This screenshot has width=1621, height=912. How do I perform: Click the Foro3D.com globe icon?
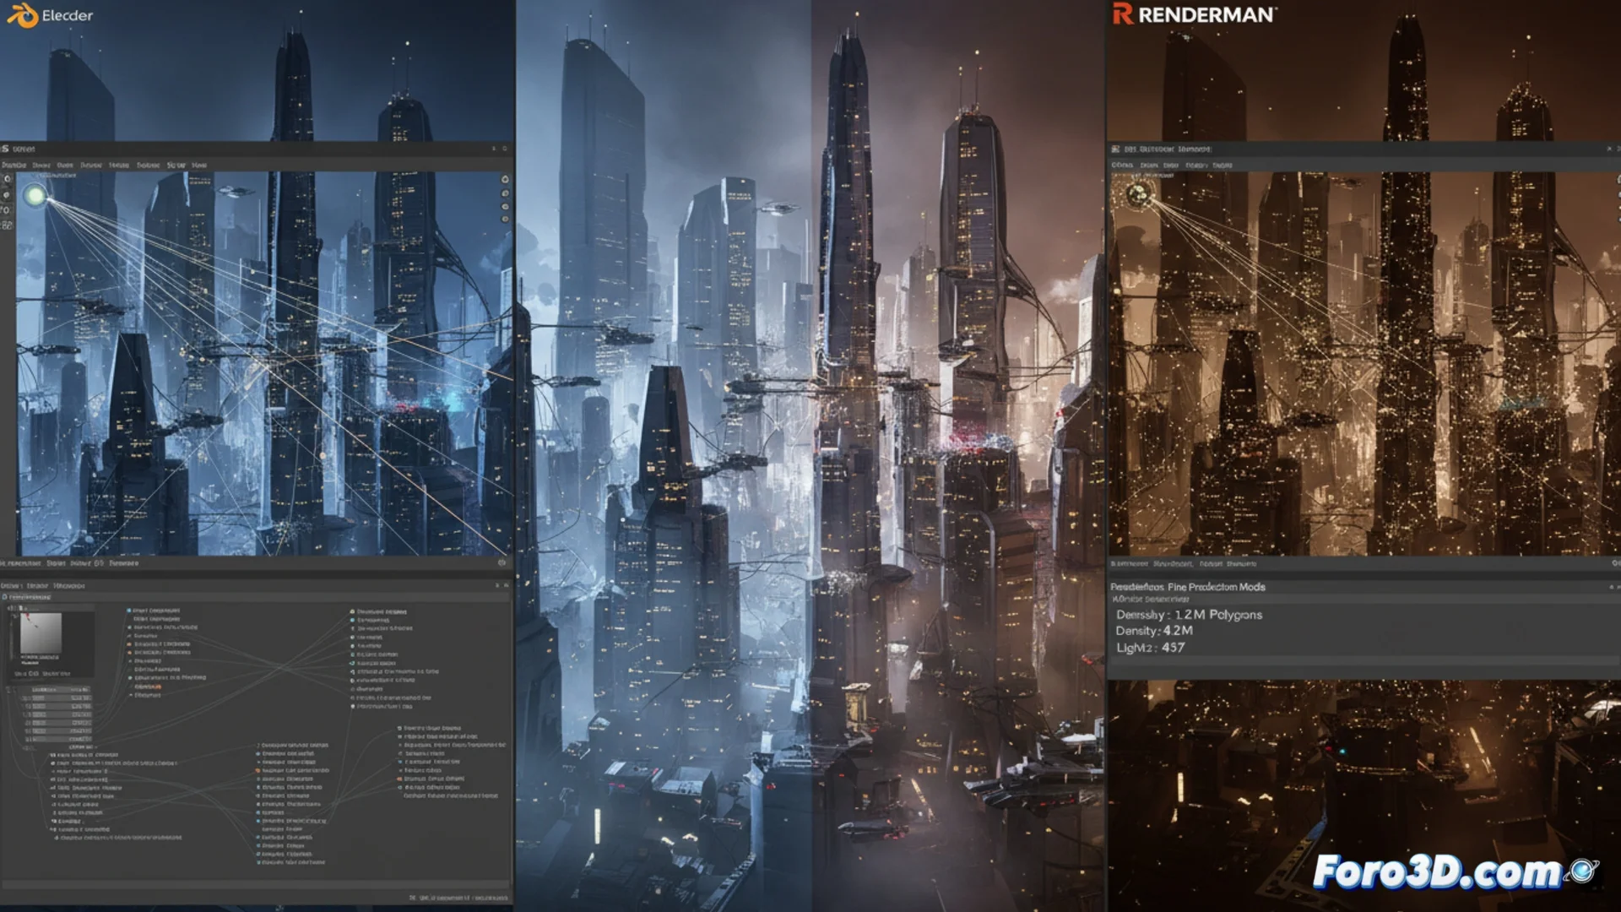pyautogui.click(x=1584, y=871)
